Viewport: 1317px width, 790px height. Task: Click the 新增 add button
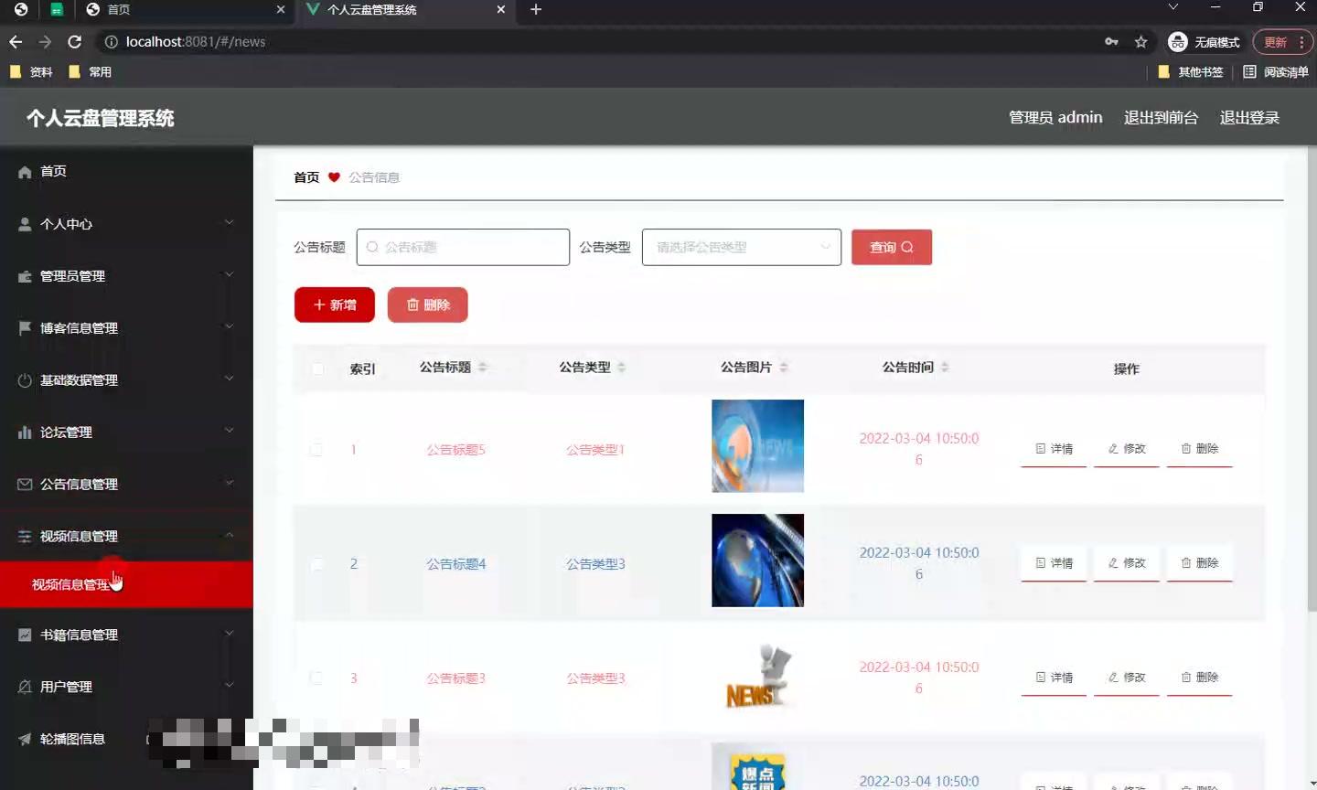[335, 304]
